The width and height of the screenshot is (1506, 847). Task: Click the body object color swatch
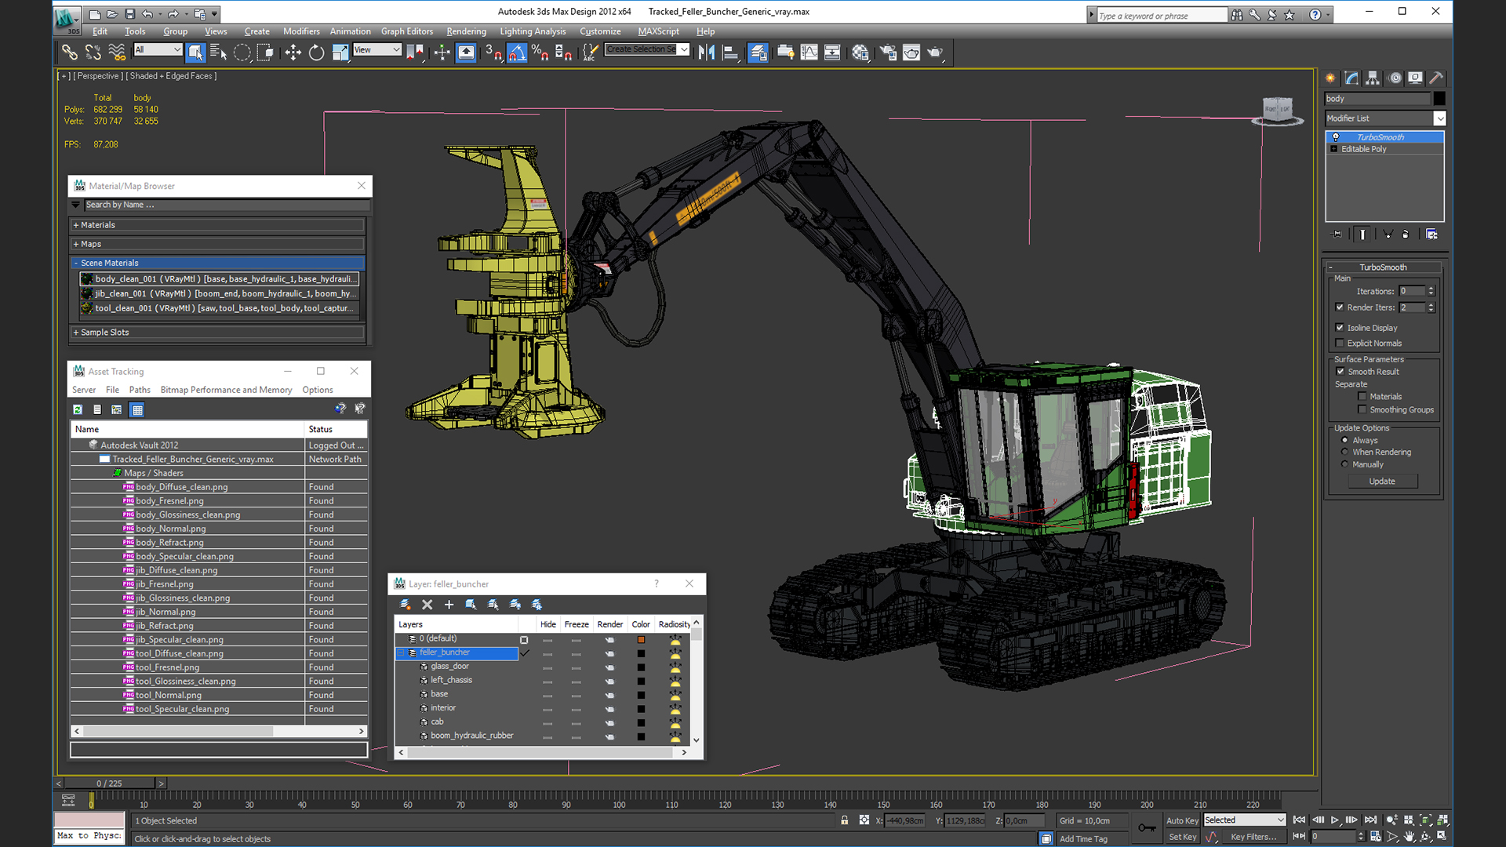(x=1439, y=99)
